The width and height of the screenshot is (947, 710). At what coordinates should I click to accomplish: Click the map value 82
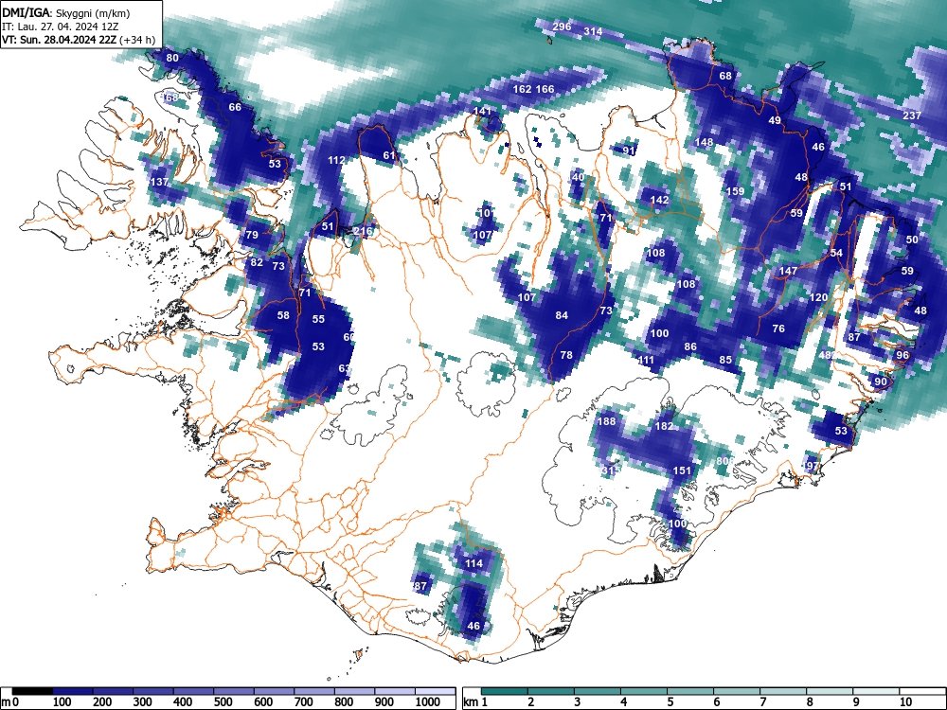257,262
